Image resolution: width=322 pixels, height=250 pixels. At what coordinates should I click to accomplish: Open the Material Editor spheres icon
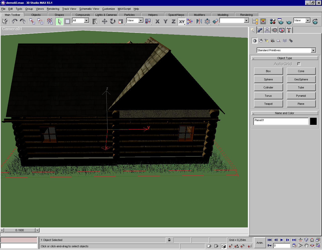pyautogui.click(x=272, y=22)
